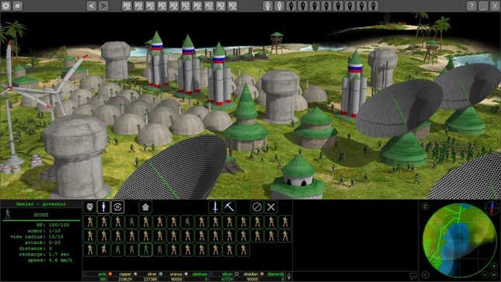This screenshot has width=501, height=282.
Task: Toggle the small gear option in top bar
Action: pos(18,5)
